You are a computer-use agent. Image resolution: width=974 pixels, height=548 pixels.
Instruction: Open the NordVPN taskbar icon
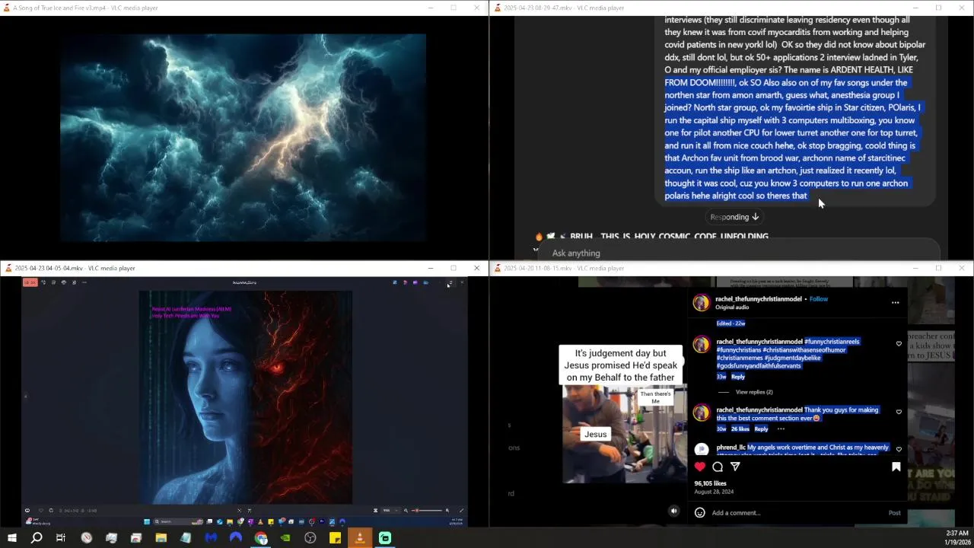235,538
